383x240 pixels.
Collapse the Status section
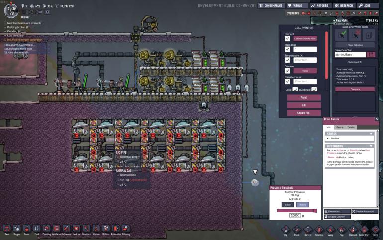click(x=371, y=134)
